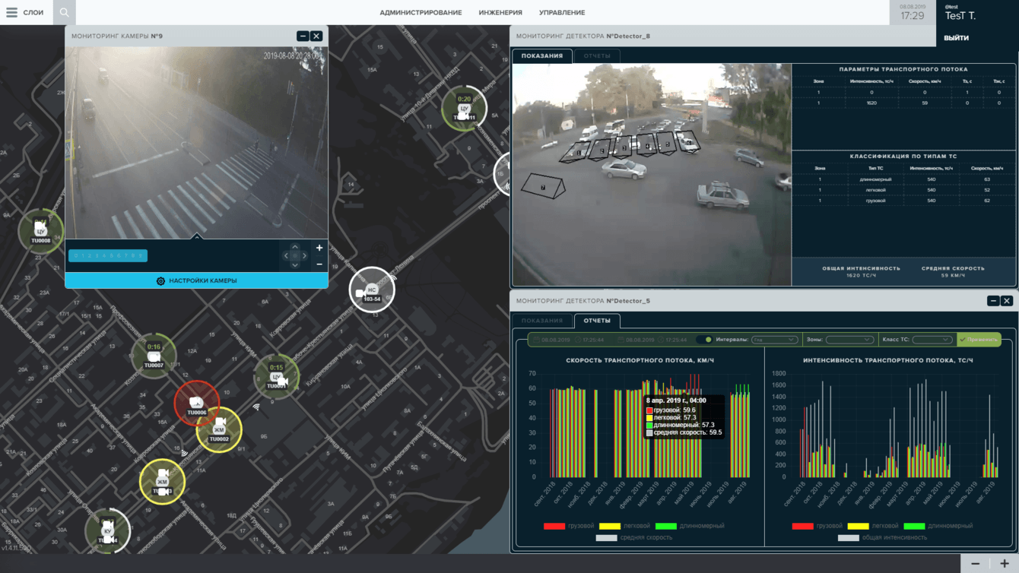This screenshot has height=573, width=1019.
Task: Toggle the switch next to Интервалы
Action: pyautogui.click(x=706, y=340)
